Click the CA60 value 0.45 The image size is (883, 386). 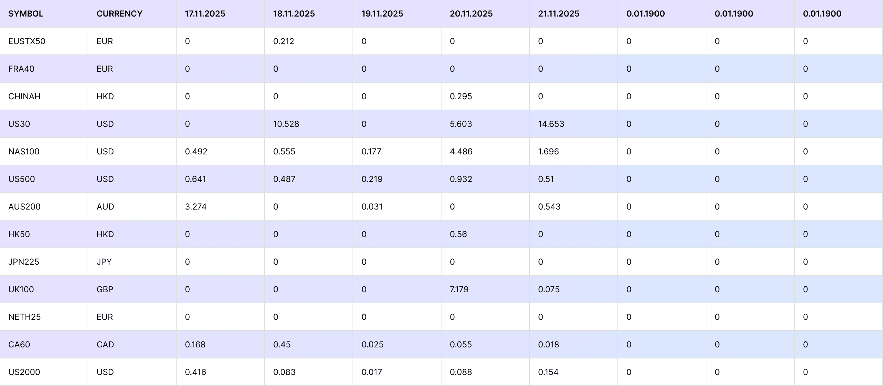282,345
